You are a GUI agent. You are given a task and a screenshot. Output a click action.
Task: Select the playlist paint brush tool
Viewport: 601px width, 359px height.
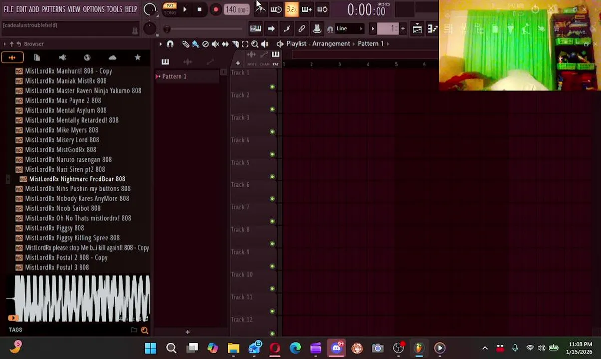click(x=195, y=44)
